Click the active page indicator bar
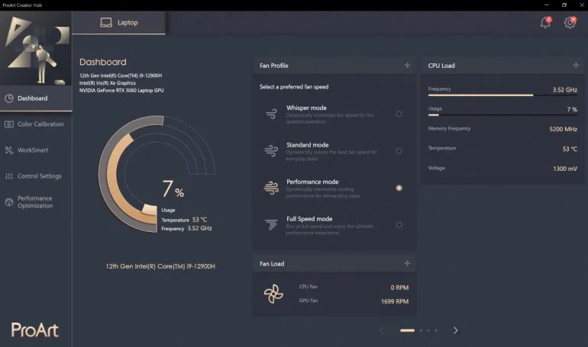588x347 pixels. click(x=407, y=330)
